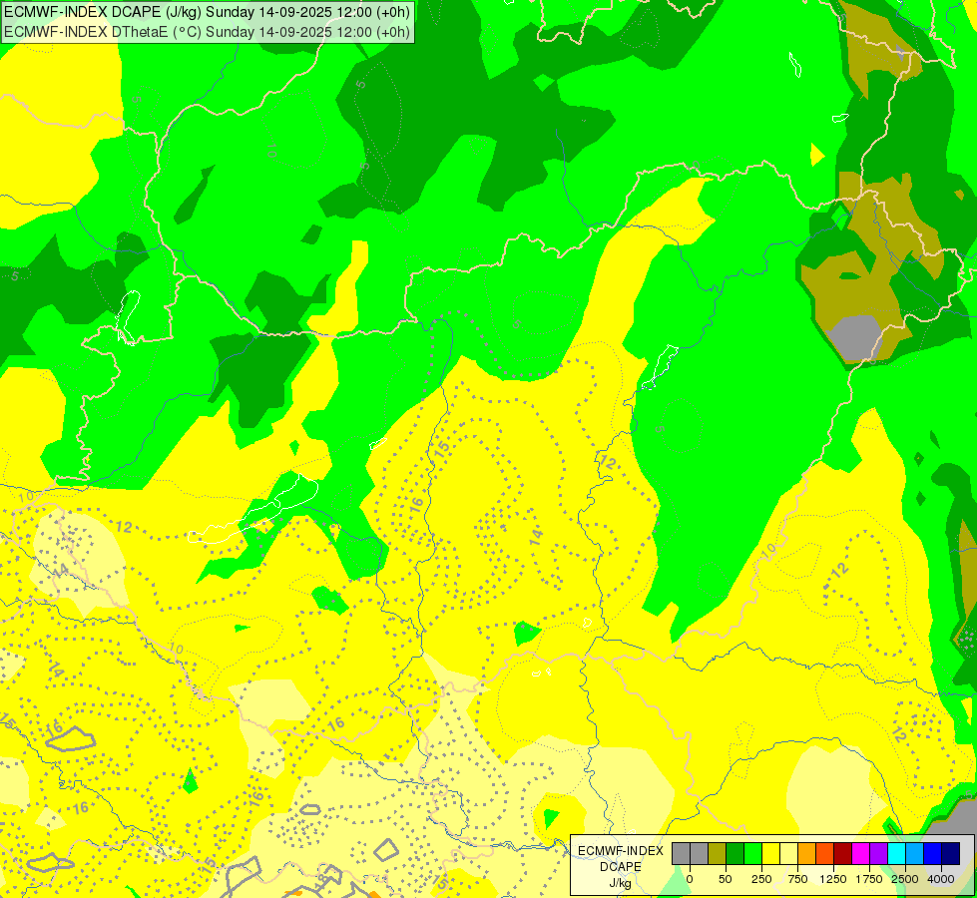Click the DCAPE (J/kg) title line

click(x=207, y=12)
